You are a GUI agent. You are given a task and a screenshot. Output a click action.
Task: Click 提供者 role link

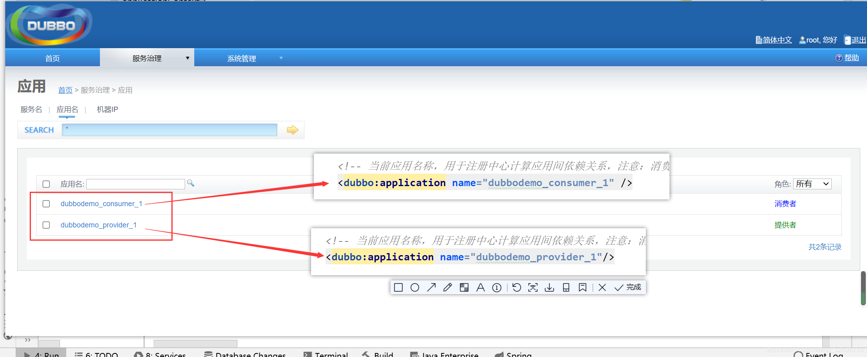click(785, 225)
